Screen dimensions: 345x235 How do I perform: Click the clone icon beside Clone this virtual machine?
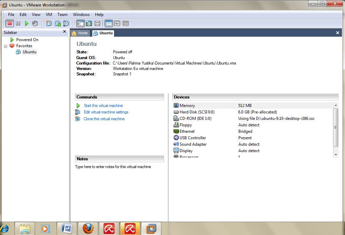(x=78, y=119)
